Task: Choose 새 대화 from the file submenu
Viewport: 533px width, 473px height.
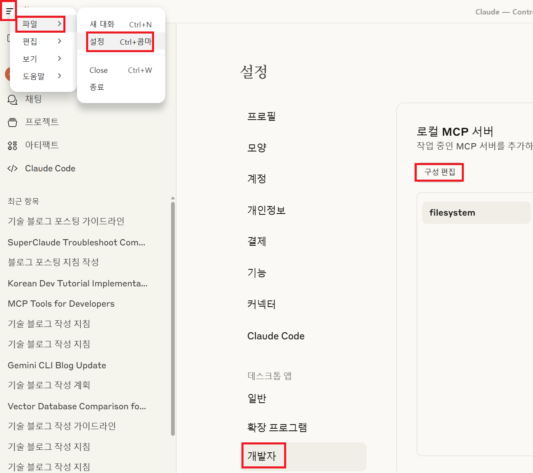Action: [x=121, y=24]
